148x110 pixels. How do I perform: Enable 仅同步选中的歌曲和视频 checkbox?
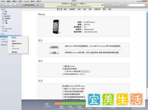tap(63, 91)
